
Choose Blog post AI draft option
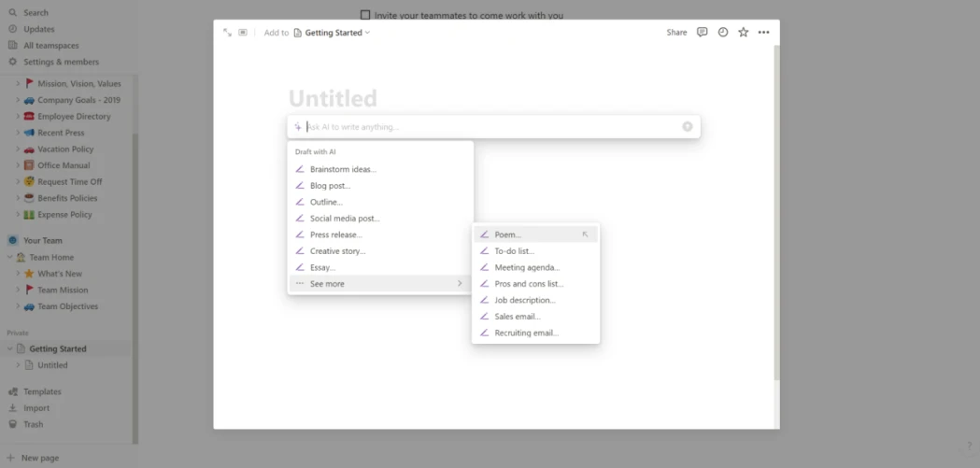tap(380, 186)
